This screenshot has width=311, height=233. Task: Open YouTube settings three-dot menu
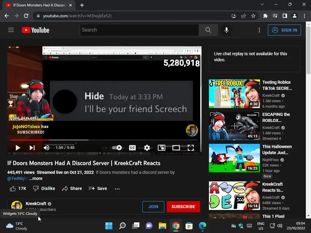[259, 30]
